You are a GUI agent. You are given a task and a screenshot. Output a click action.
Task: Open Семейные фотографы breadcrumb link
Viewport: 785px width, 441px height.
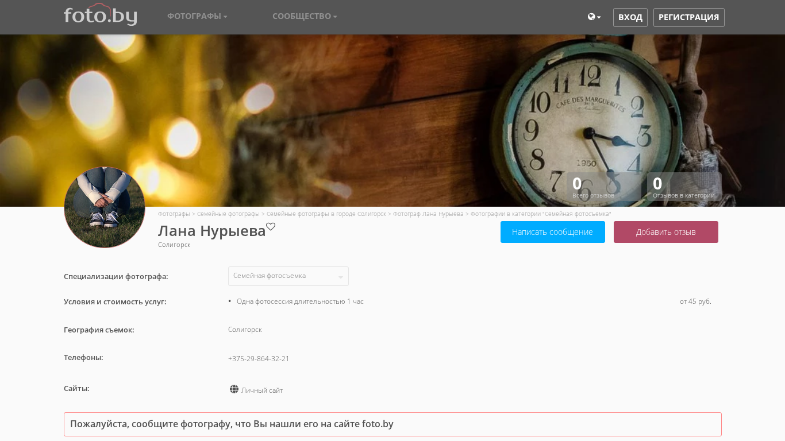coord(228,214)
